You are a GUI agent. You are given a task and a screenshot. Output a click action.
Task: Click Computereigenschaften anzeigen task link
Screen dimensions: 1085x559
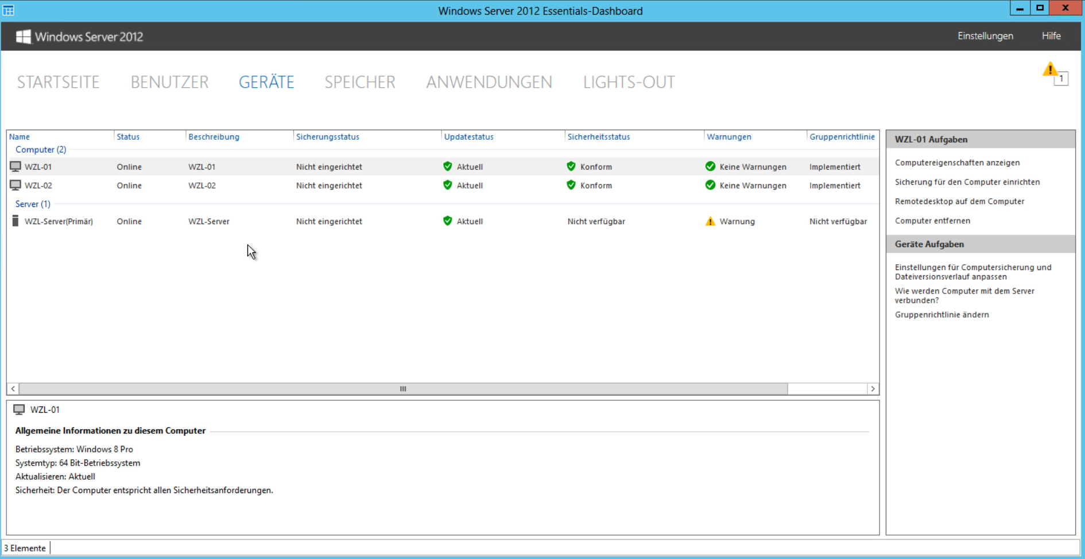coord(957,163)
